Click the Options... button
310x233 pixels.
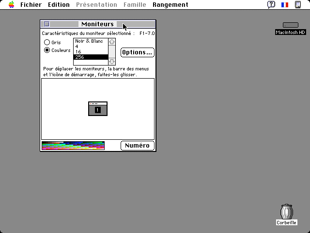coord(138,52)
